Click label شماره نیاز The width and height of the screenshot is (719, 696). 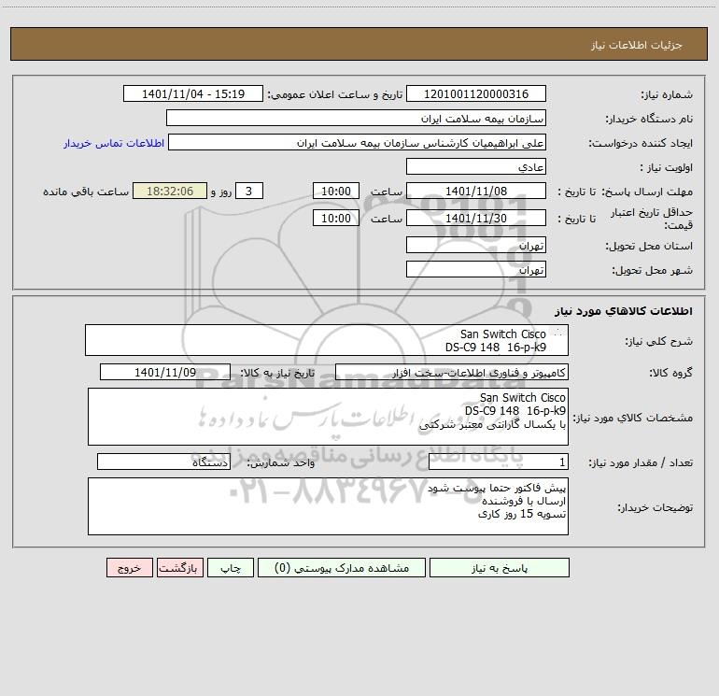[667, 94]
